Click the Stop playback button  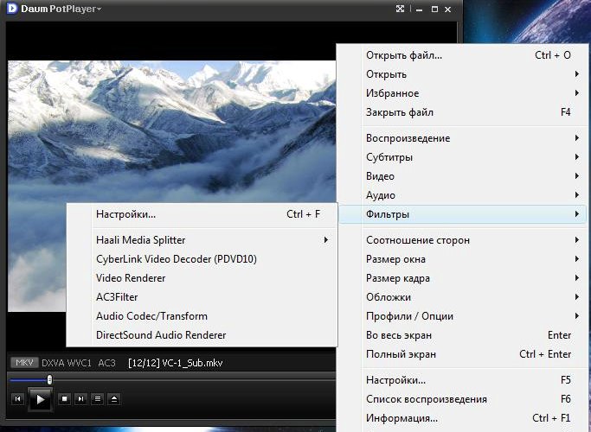tap(64, 398)
